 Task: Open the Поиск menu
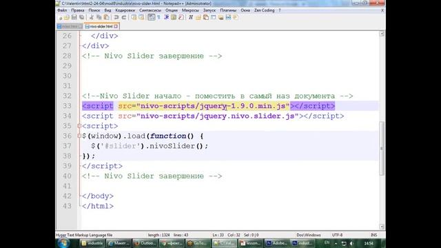pos(94,10)
